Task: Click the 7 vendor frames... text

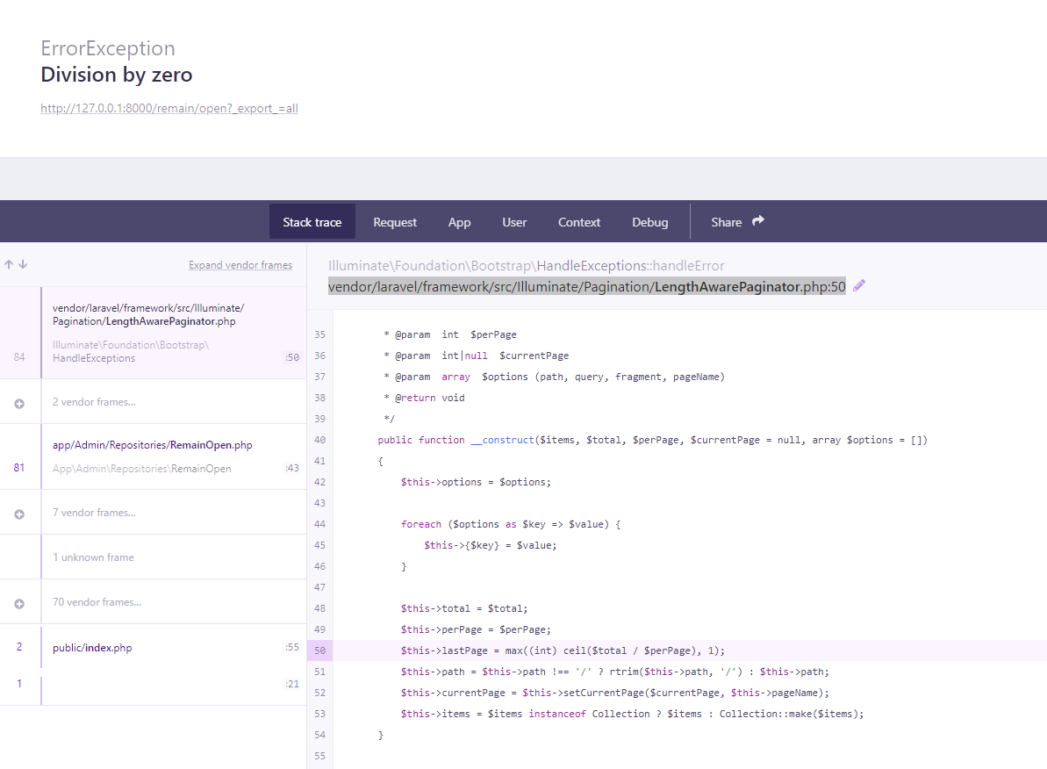Action: 94,514
